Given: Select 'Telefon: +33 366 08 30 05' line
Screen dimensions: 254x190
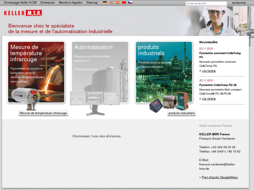Looking at the screenshot, I should point(217,147).
